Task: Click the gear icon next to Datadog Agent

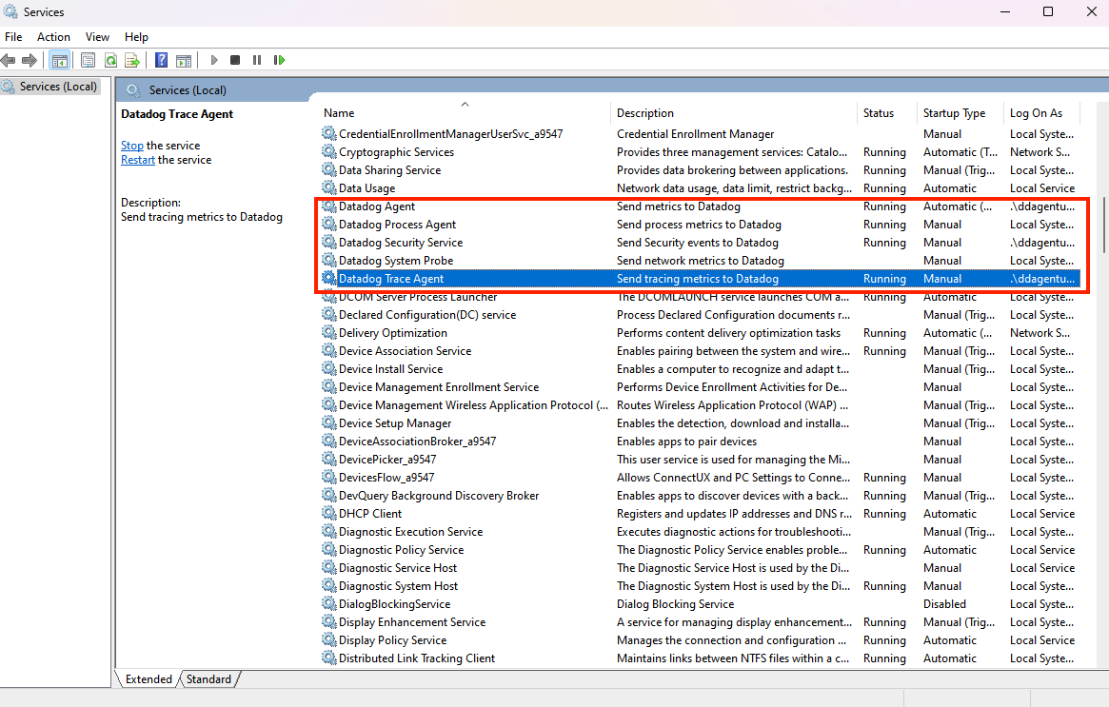Action: (x=328, y=206)
